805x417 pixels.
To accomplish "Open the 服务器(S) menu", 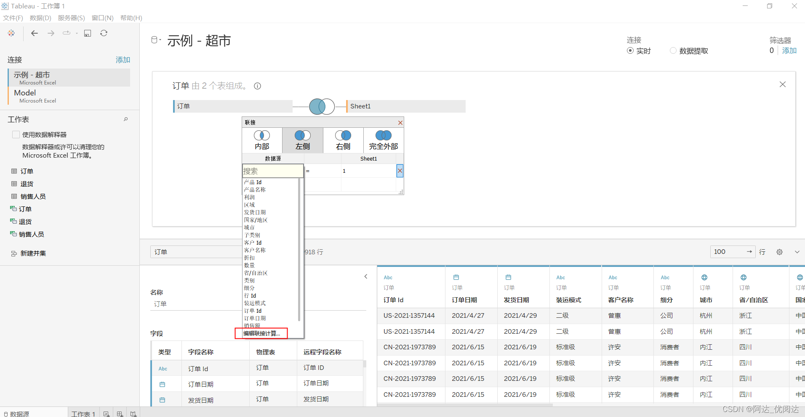I will [71, 18].
